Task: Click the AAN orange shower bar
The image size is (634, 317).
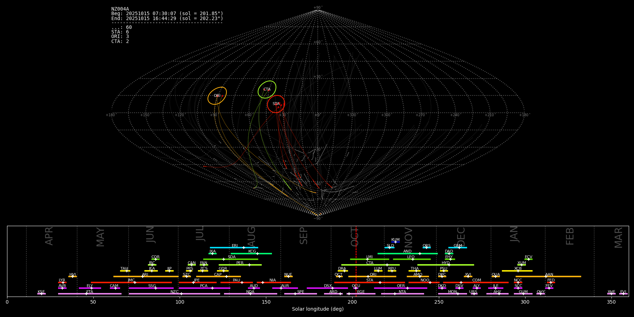Action: [548, 276]
